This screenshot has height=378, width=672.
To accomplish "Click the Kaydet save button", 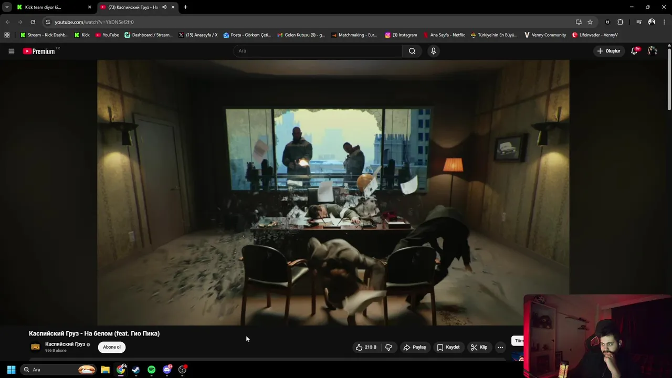I will point(448,347).
